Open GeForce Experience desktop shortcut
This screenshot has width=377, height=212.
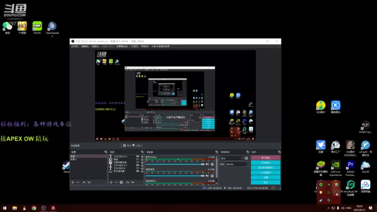(x=336, y=169)
